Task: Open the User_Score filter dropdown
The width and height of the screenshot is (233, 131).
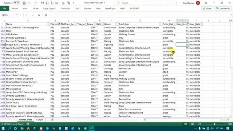Action: (188, 24)
